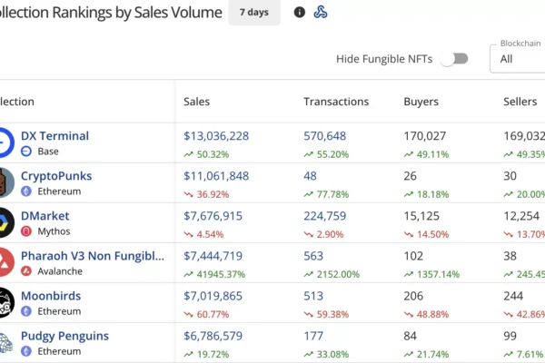Viewport: 545px width, 363px height.
Task: Open the 7 days time range selector
Action: [254, 13]
